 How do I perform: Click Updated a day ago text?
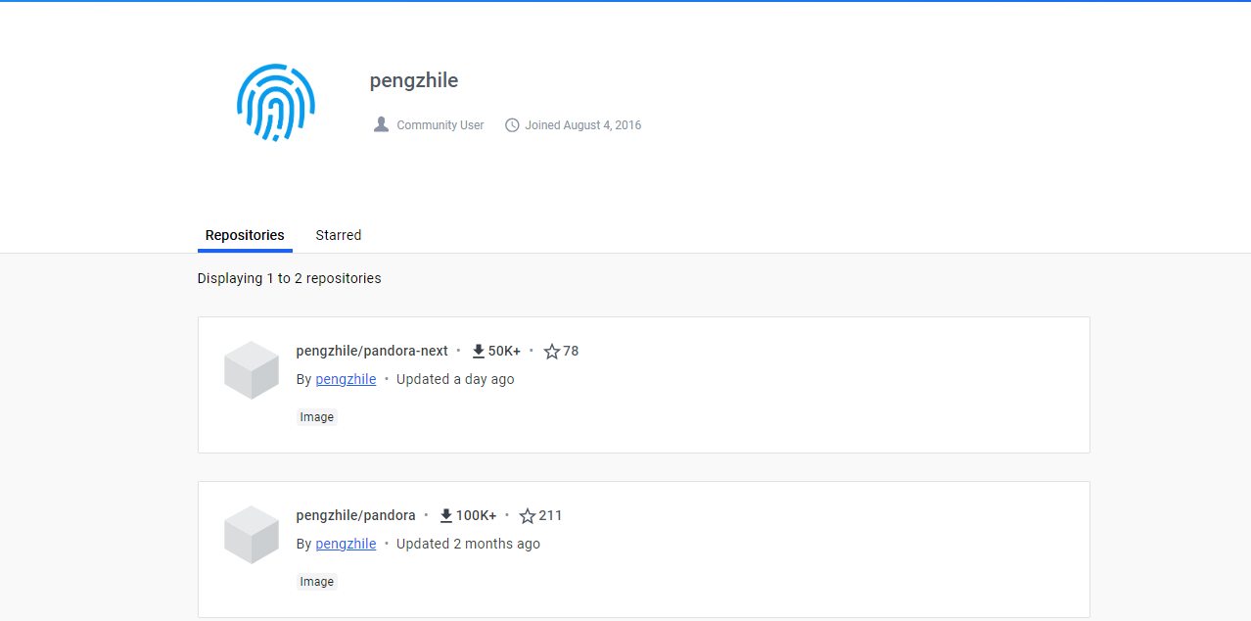pos(455,379)
